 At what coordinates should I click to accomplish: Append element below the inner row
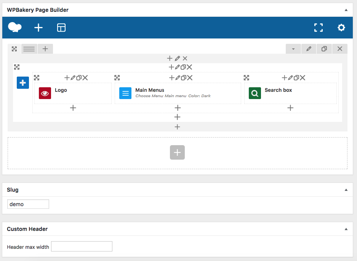click(178, 117)
